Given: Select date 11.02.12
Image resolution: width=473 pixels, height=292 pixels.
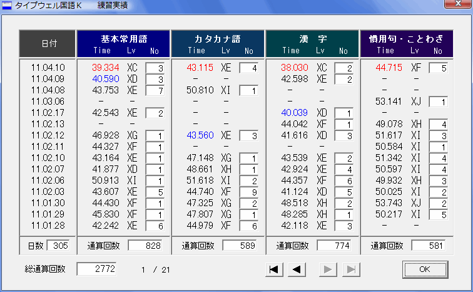Looking at the screenshot, I should coord(48,135).
